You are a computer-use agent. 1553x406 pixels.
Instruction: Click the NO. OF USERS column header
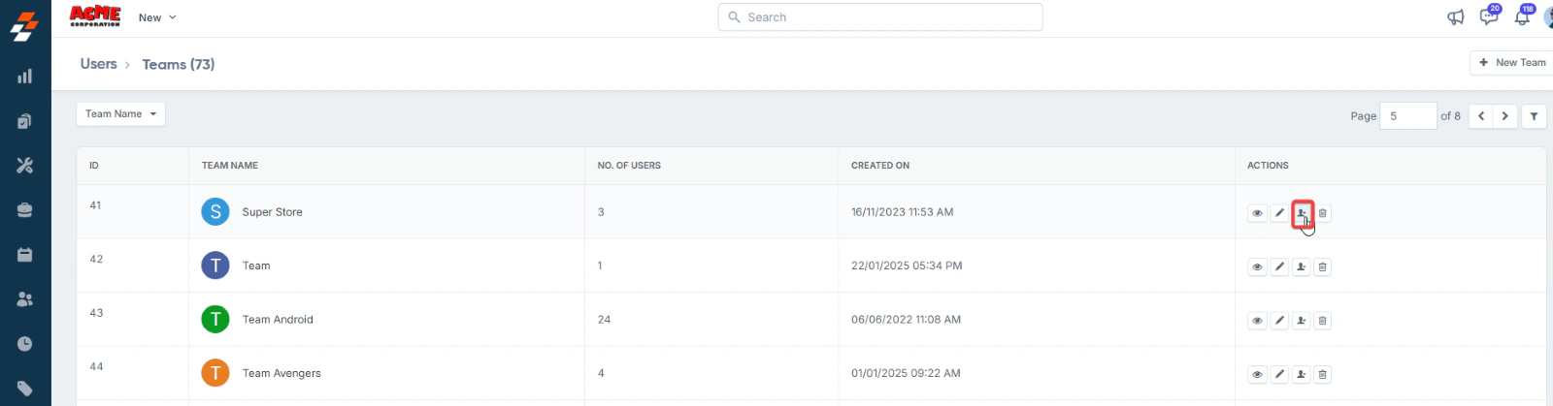pos(629,166)
